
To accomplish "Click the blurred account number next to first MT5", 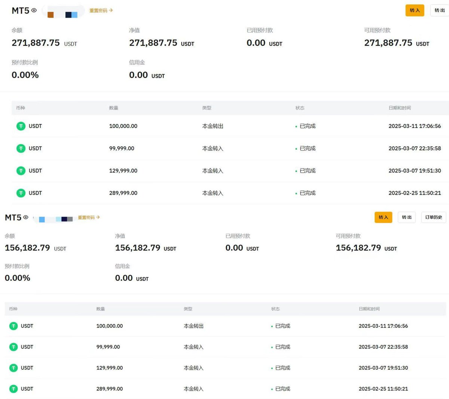I will click(63, 10).
